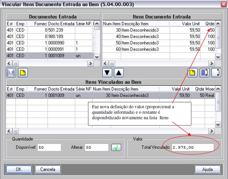Click scroll up arrow in Documentos Entrada list
This screenshot has width=228, height=179.
click(x=97, y=23)
